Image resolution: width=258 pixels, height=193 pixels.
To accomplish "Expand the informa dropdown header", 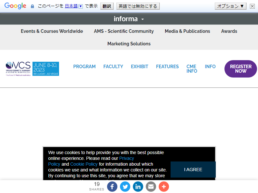I will pyautogui.click(x=129, y=19).
